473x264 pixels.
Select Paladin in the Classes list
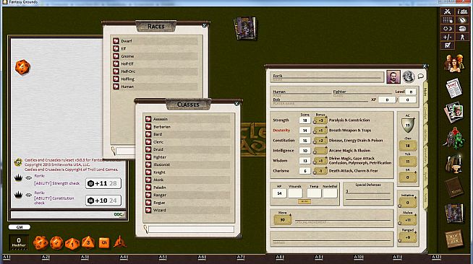pyautogui.click(x=187, y=188)
